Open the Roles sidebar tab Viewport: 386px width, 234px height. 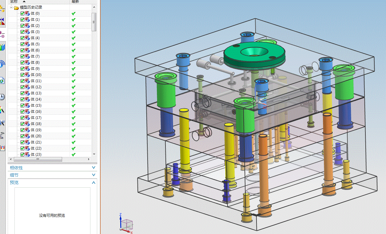2,135
